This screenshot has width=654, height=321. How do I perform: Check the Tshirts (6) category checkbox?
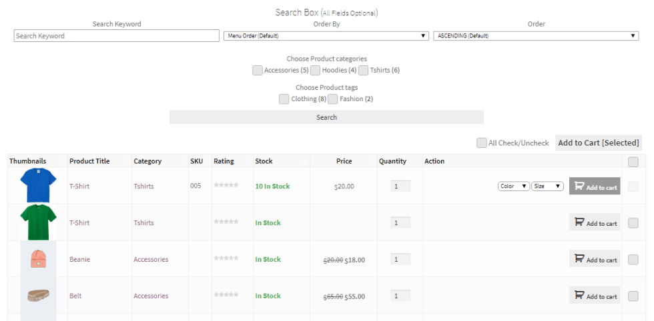(363, 71)
